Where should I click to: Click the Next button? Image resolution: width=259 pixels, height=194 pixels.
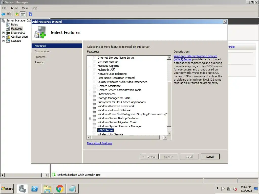(169, 157)
